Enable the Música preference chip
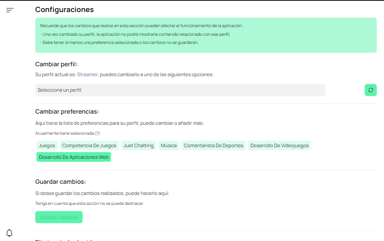 169,145
